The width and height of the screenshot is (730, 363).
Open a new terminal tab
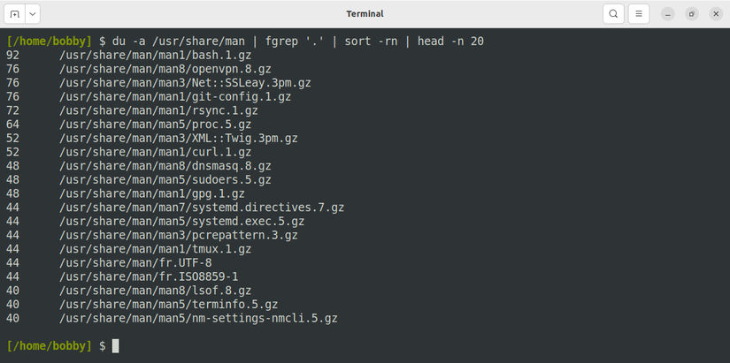click(x=14, y=14)
